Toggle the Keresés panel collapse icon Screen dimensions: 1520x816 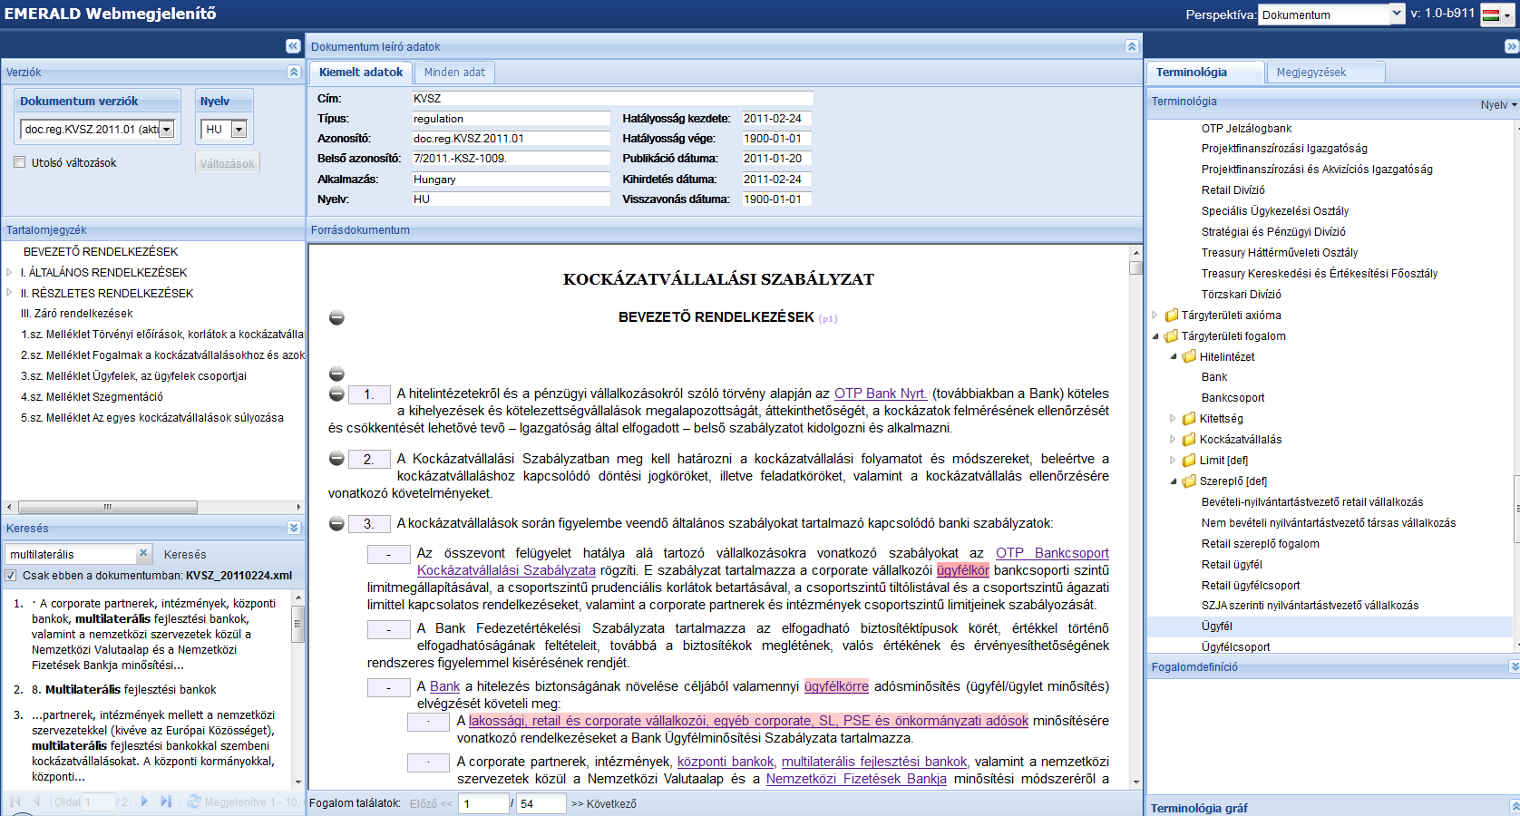coord(294,528)
